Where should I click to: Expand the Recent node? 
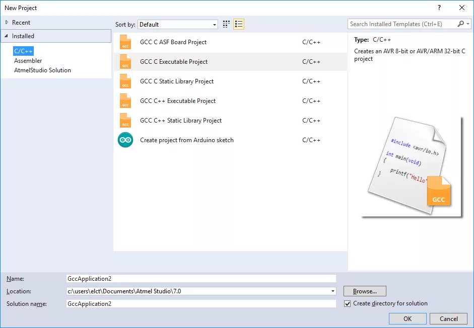click(x=7, y=22)
